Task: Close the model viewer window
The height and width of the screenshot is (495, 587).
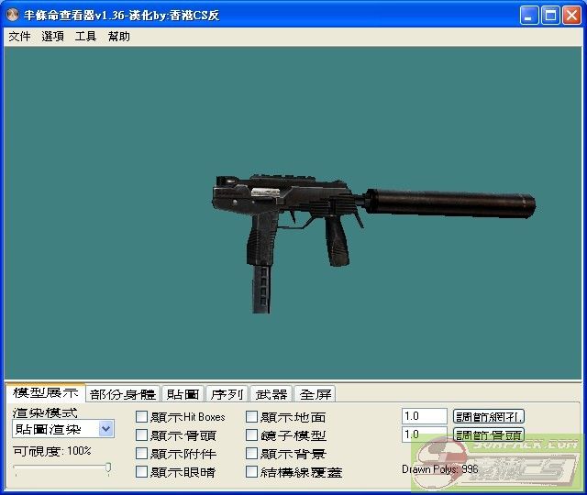Action: [x=571, y=16]
